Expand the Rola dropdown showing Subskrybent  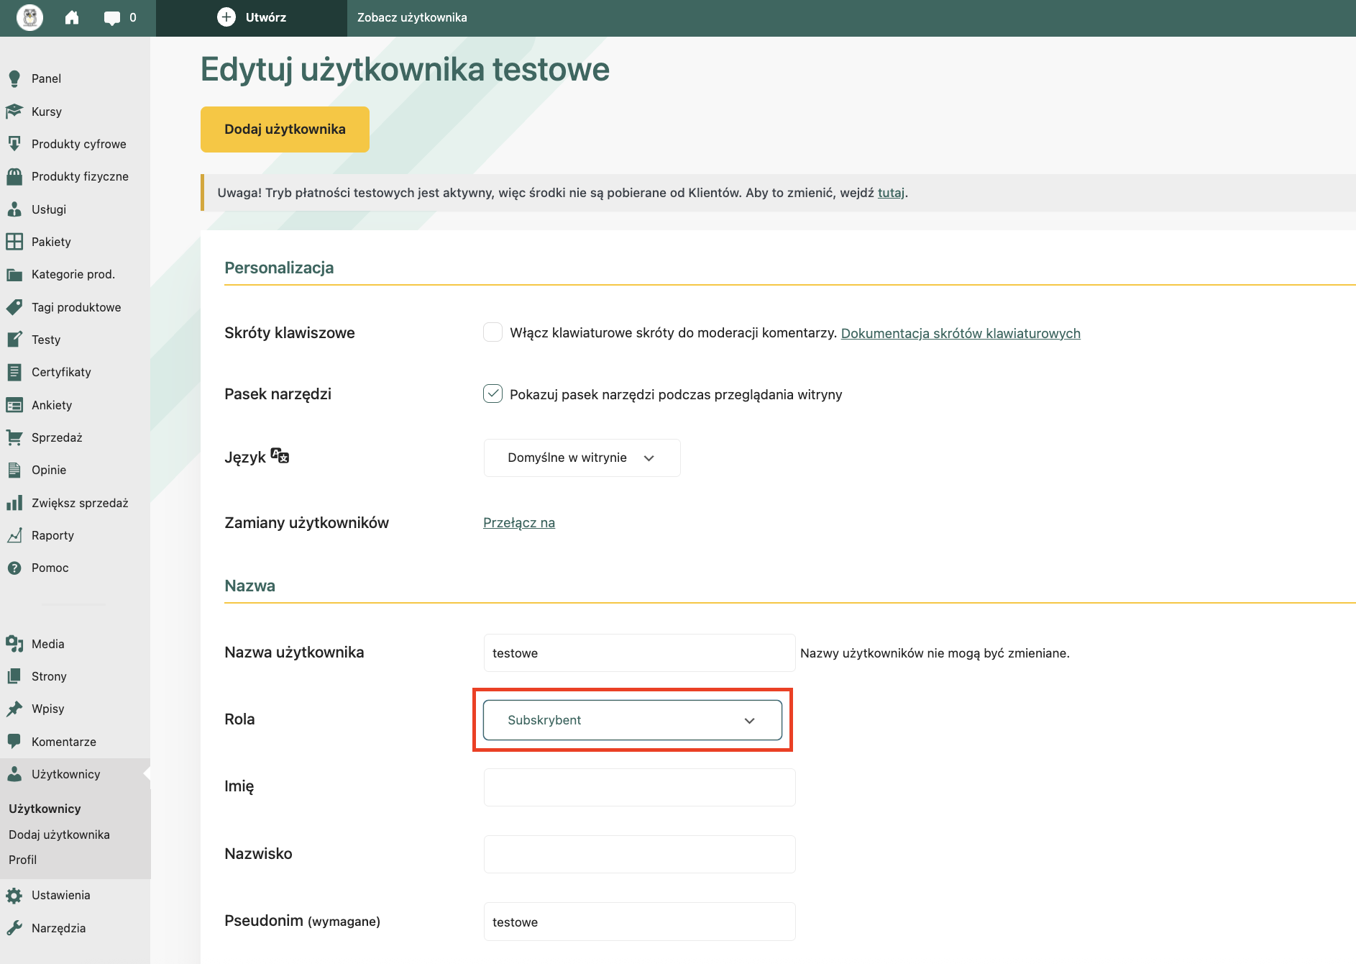[x=632, y=720]
